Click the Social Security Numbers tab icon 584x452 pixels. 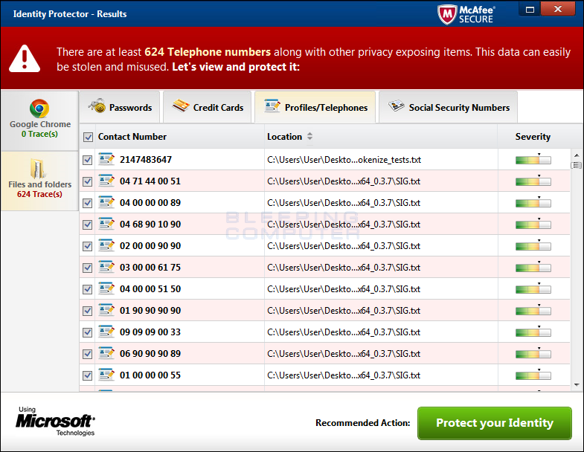point(397,107)
